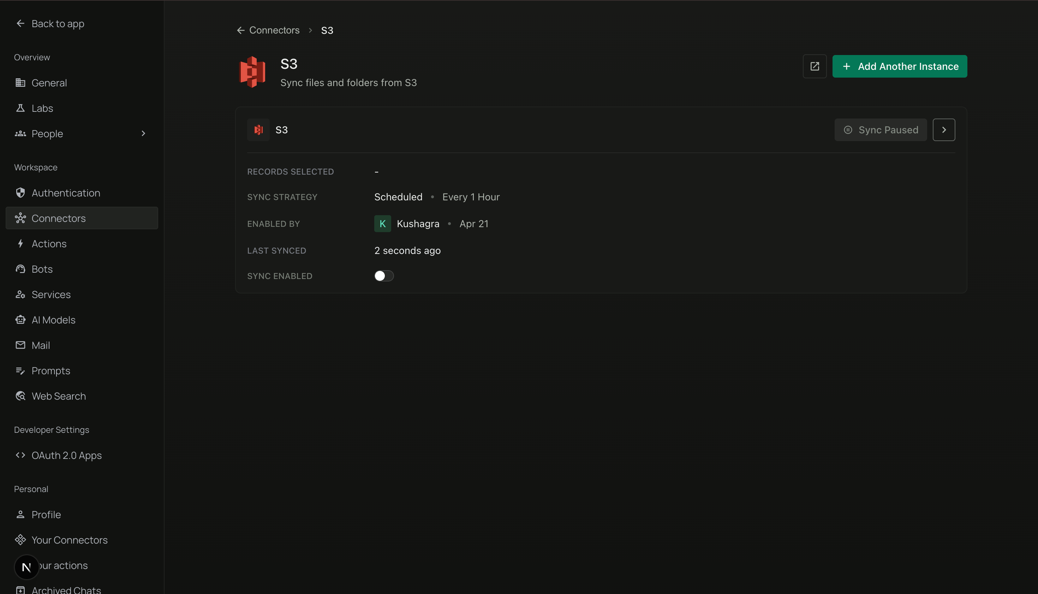Open Actions settings
The width and height of the screenshot is (1038, 594).
[82, 243]
